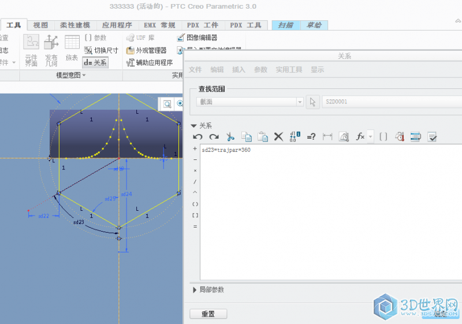Switch to the 柔性建模 ribbon tab
This screenshot has width=462, height=324.
point(75,25)
